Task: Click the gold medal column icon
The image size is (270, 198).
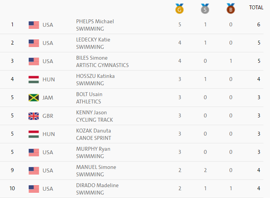Action: coord(179,9)
